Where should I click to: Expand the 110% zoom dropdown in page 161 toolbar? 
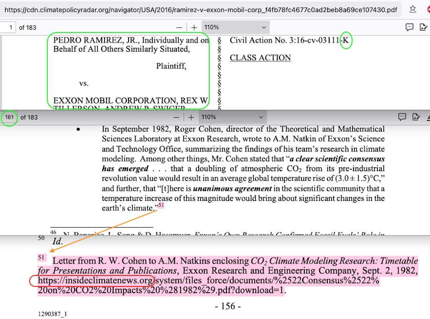tap(232, 117)
